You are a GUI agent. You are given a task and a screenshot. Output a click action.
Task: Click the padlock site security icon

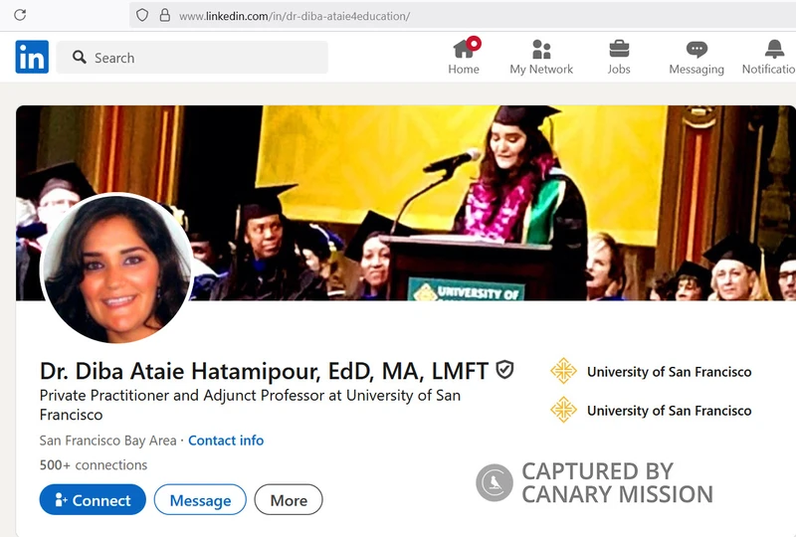[x=164, y=15]
